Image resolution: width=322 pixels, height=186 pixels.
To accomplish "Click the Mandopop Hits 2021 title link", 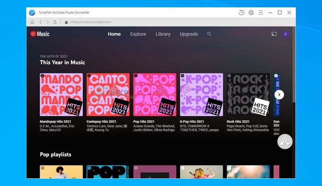I will 55,121.
